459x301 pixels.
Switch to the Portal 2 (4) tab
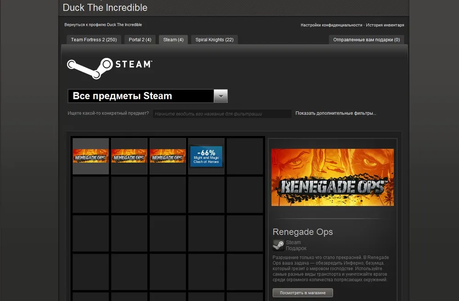coord(140,40)
